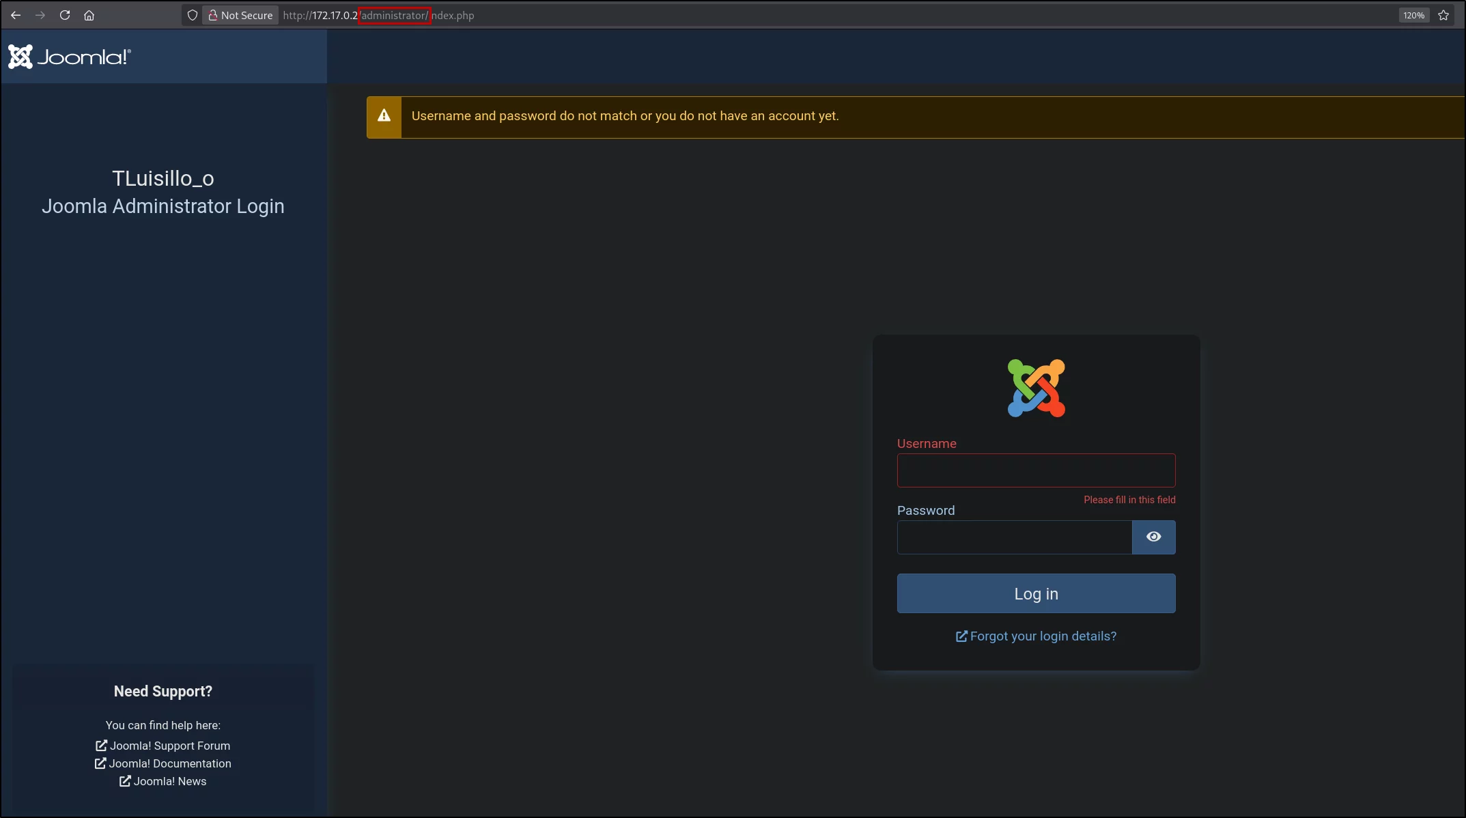Viewport: 1466px width, 818px height.
Task: Click the browser forward arrow
Action: (40, 15)
